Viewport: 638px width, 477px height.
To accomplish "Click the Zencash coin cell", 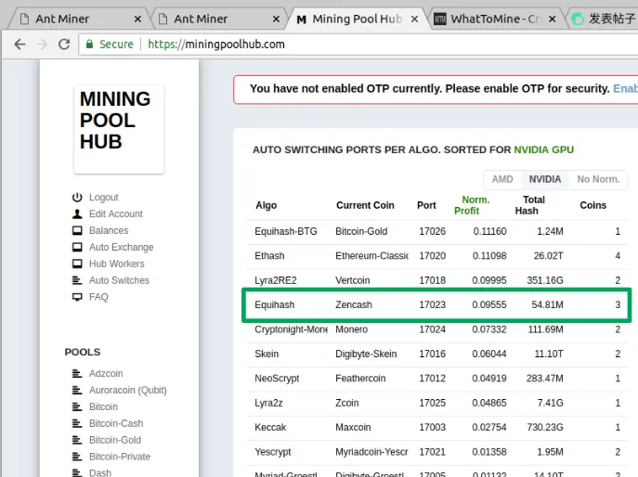I will 354,304.
